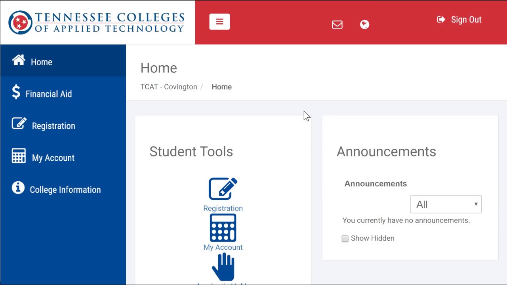507x285 pixels.
Task: Open the envelope messages icon
Action: coord(337,25)
